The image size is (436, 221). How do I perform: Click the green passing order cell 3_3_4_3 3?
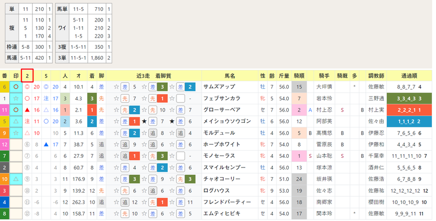pos(409,98)
